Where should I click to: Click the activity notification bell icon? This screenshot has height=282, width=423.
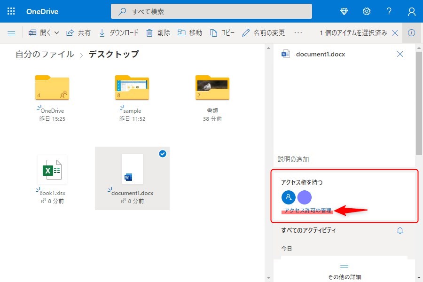pos(400,231)
